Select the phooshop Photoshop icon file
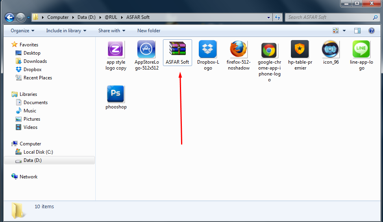The width and height of the screenshot is (383, 222). [116, 97]
